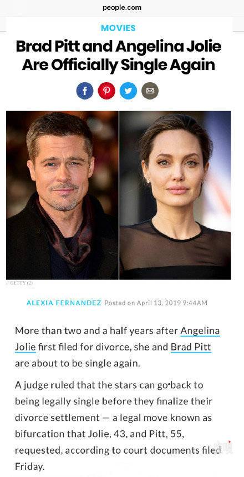244x477 pixels.
Task: Follow the underlined Angelina link in the article text
Action: point(200,330)
